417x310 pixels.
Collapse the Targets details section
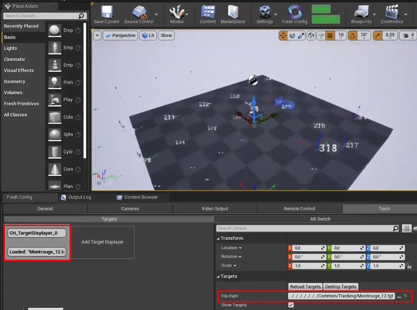click(x=218, y=277)
